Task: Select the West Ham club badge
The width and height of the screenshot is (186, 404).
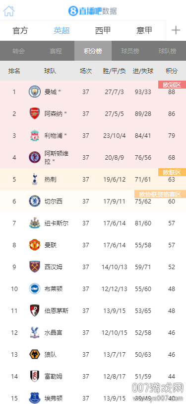Action: [34, 267]
